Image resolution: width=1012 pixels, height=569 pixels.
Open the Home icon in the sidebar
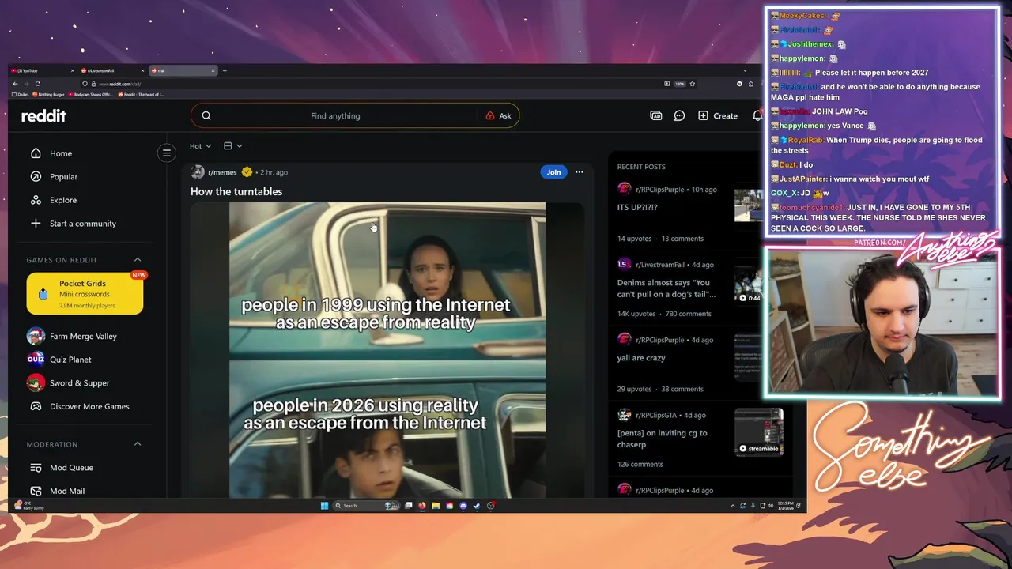point(36,153)
